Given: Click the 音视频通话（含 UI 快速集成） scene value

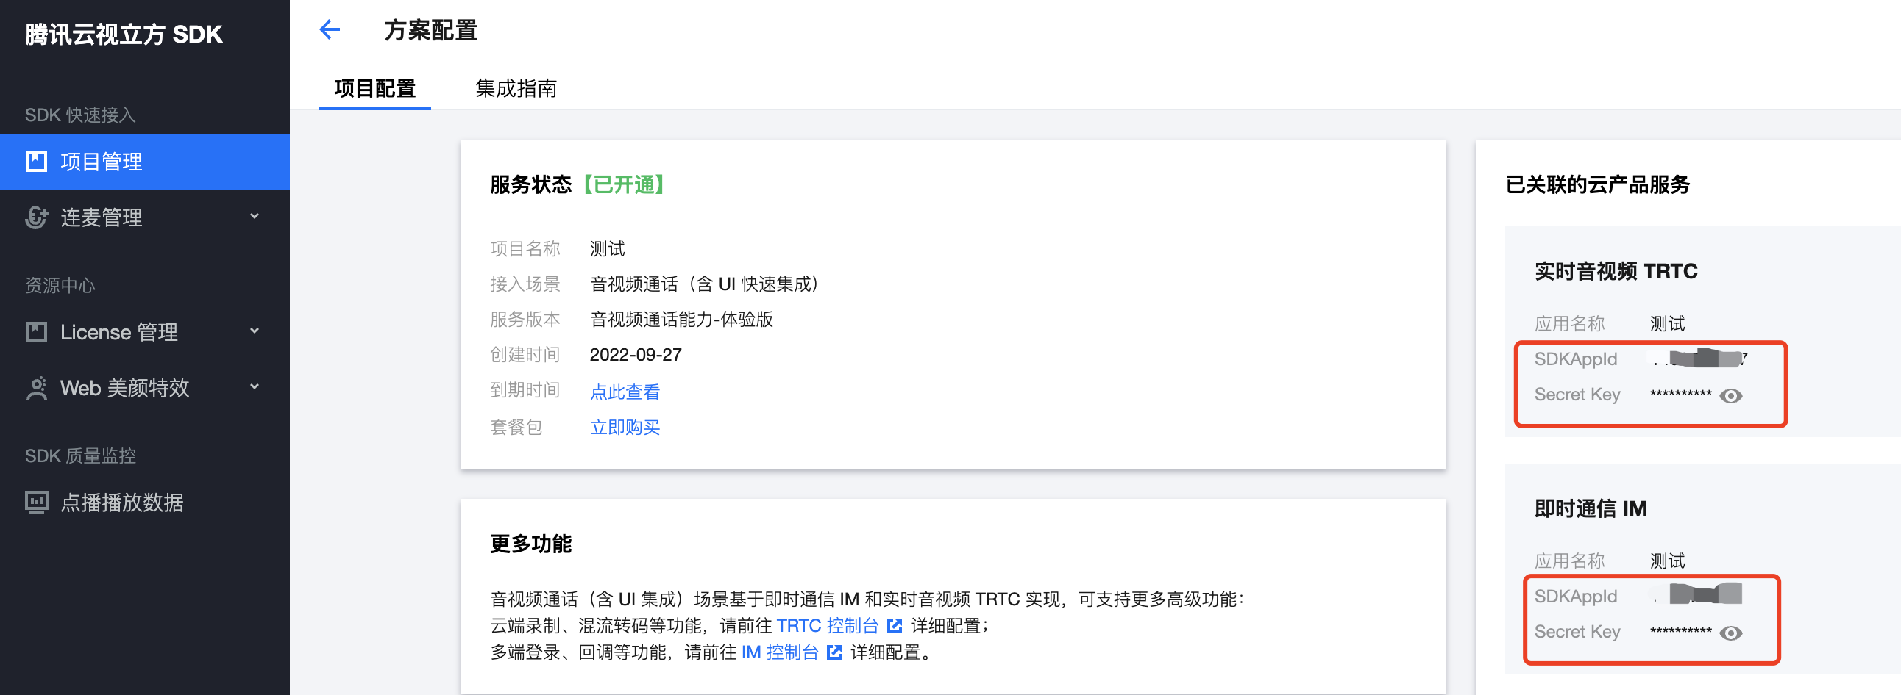Looking at the screenshot, I should (x=708, y=284).
